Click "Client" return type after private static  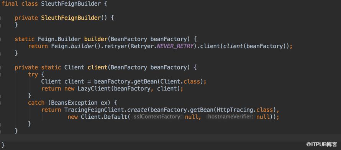tap(74, 68)
